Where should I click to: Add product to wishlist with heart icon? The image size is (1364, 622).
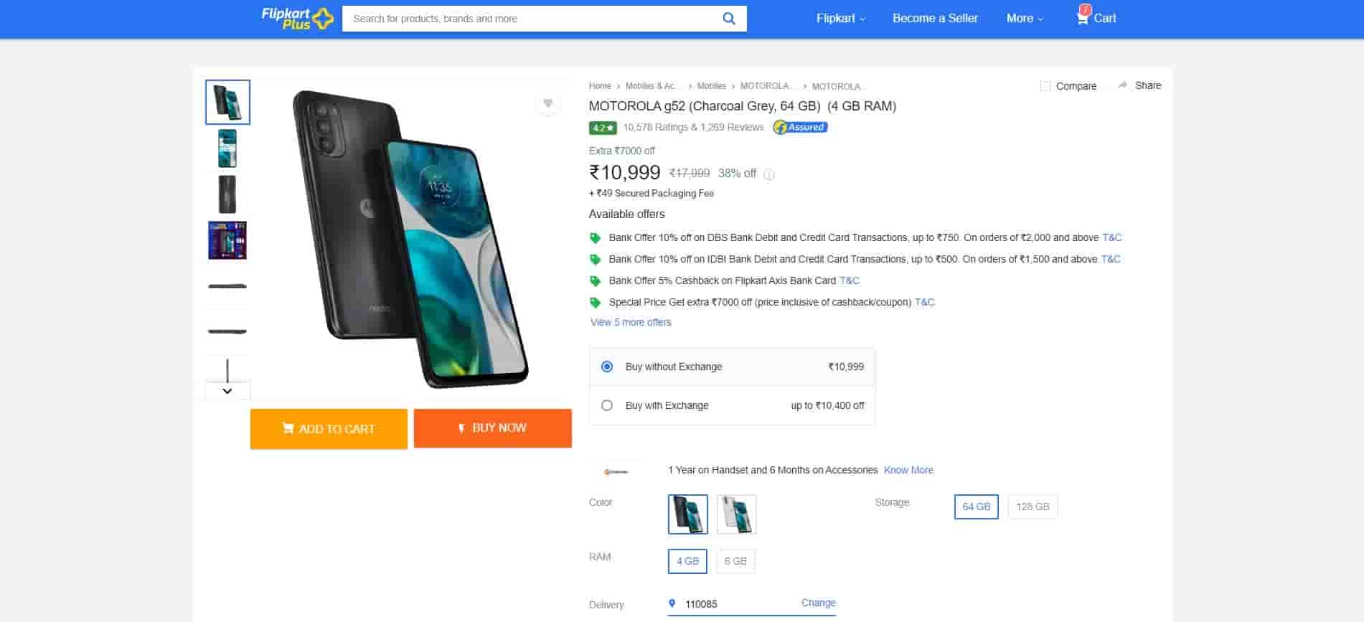(x=547, y=104)
